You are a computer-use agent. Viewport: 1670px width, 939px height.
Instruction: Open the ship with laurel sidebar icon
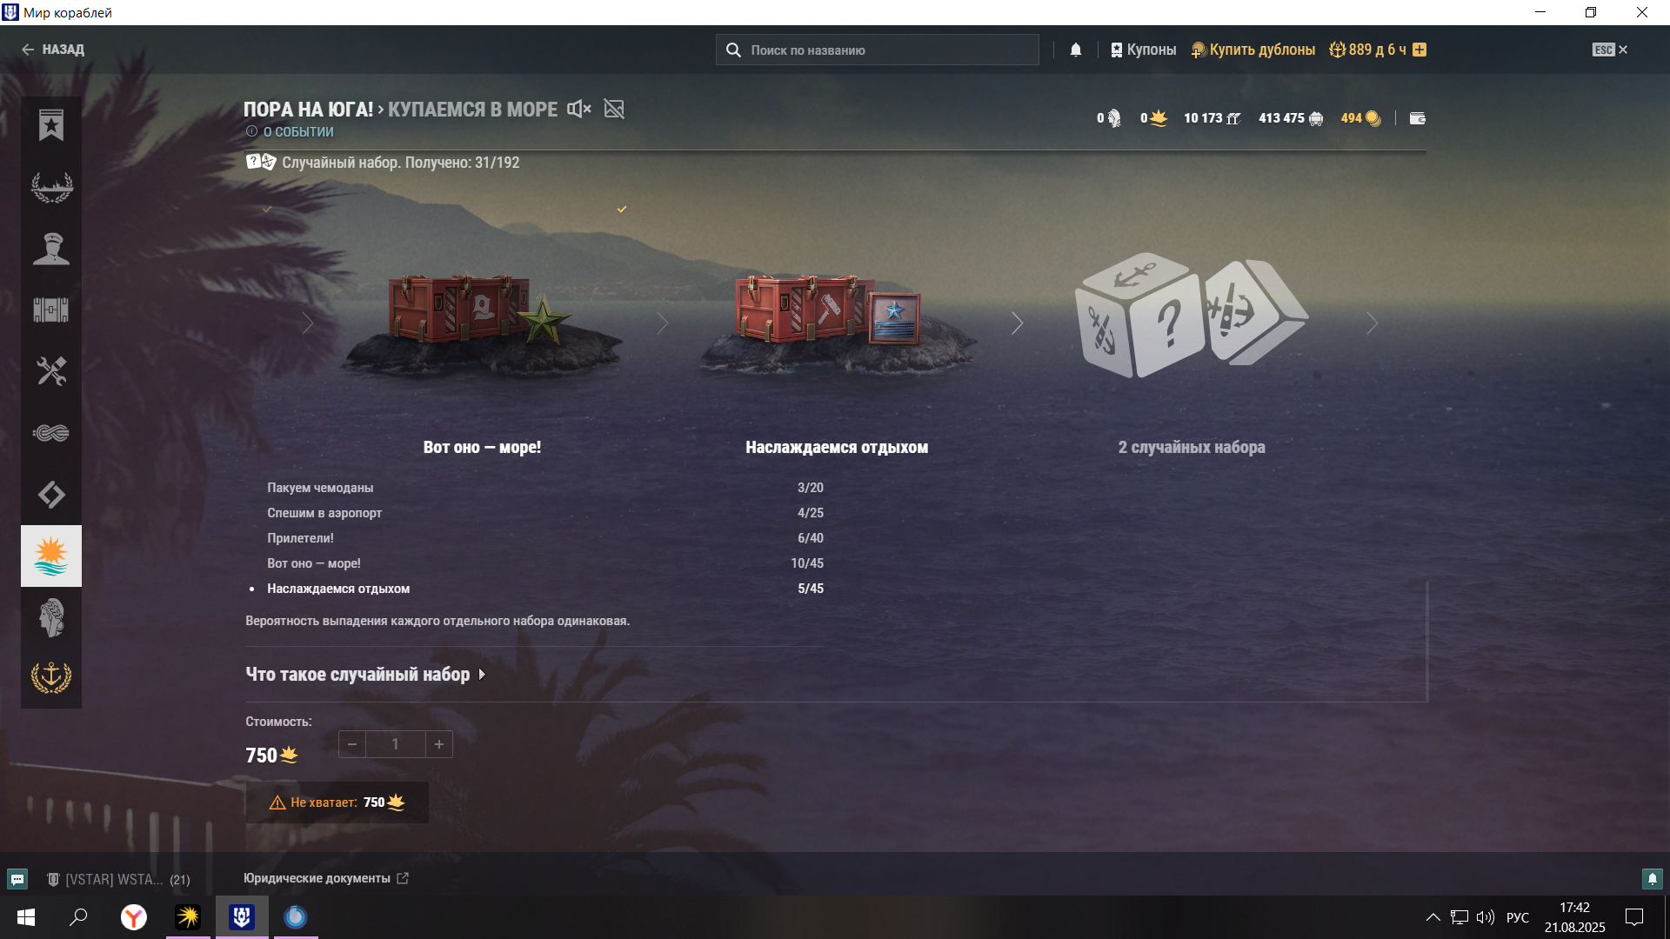[x=51, y=187]
